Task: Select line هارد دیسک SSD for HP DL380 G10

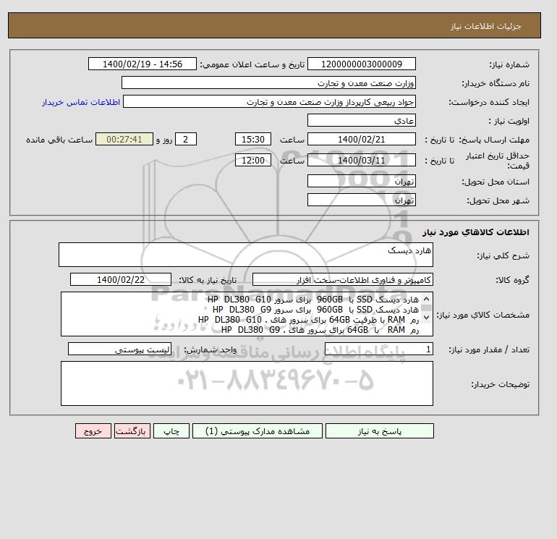Action: (x=313, y=300)
